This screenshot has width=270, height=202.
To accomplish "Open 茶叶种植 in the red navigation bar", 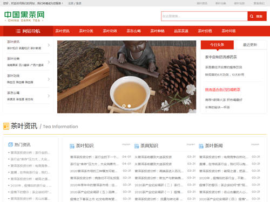I will 157,31.
